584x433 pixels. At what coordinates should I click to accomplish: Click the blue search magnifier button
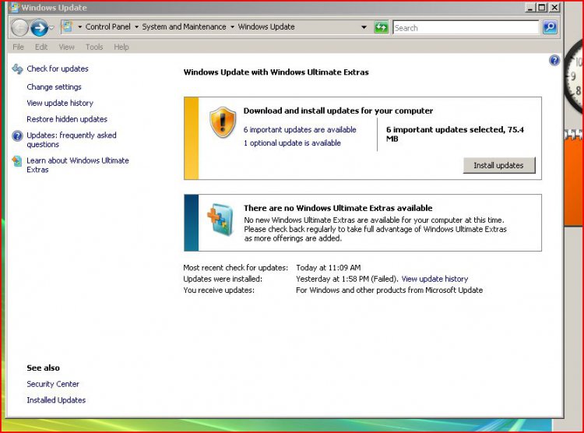[550, 27]
